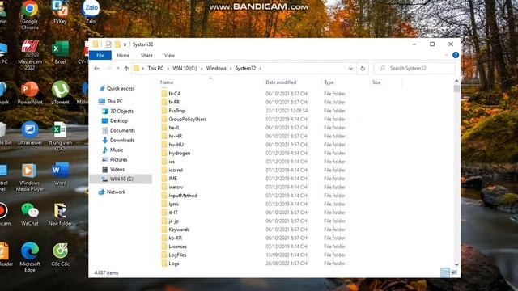Click the vertical scrollbar thumb
This screenshot has height=291, width=518.
click(x=456, y=88)
